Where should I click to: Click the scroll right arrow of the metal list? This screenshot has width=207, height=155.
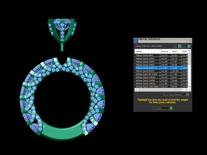[186, 90]
